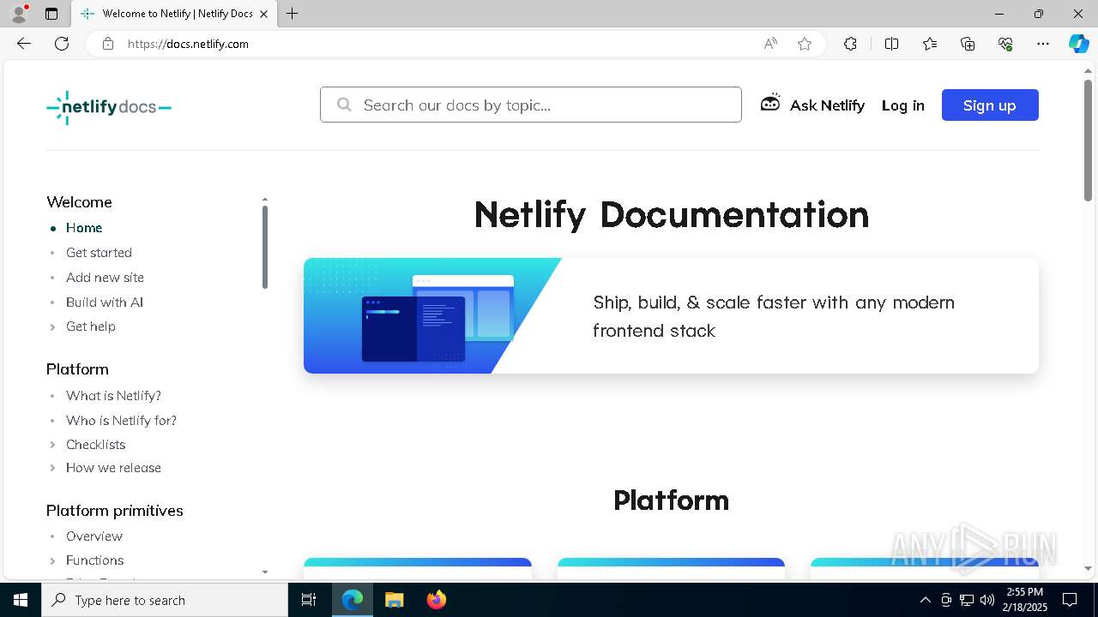Image resolution: width=1098 pixels, height=617 pixels.
Task: Open What is Netlify? page
Action: 113,396
